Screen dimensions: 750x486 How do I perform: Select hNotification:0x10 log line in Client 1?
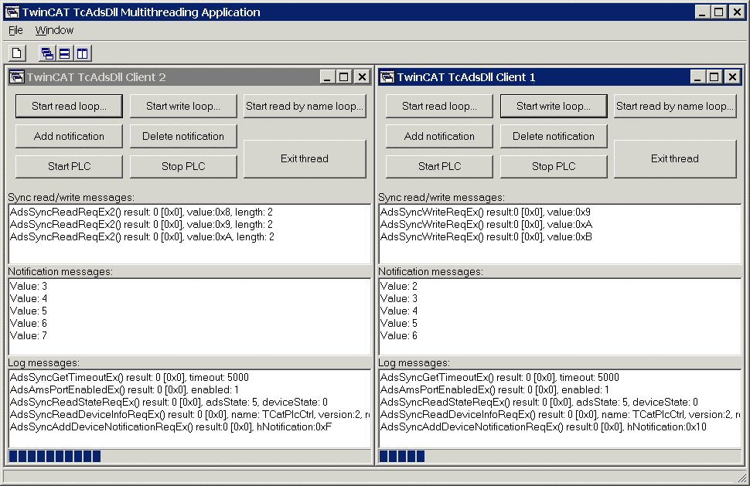coord(543,427)
